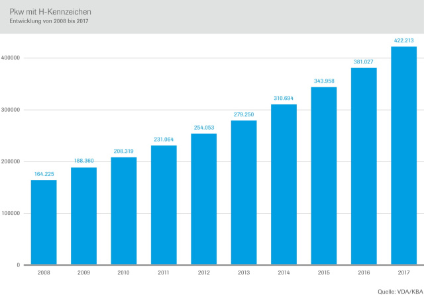Screen dimensions: 424x295
Task: Click the 200000 y-axis tick label
Action: tap(12, 162)
